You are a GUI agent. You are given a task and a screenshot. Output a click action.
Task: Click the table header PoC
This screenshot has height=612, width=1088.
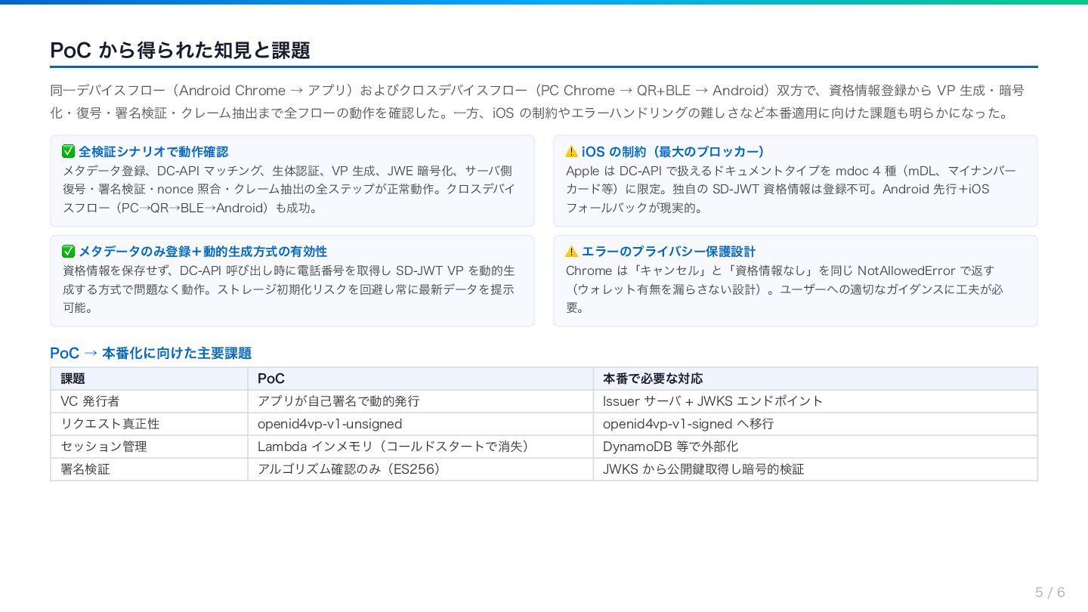[x=420, y=379]
